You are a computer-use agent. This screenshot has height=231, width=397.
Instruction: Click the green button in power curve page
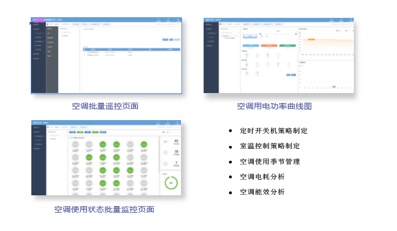tap(287, 45)
